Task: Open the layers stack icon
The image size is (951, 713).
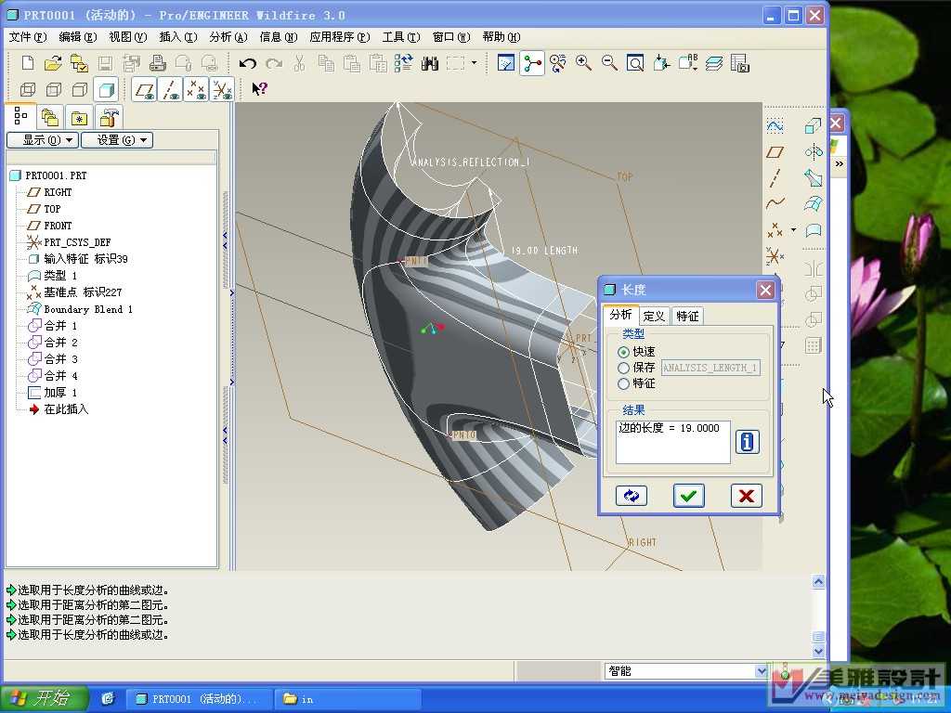Action: coord(714,63)
